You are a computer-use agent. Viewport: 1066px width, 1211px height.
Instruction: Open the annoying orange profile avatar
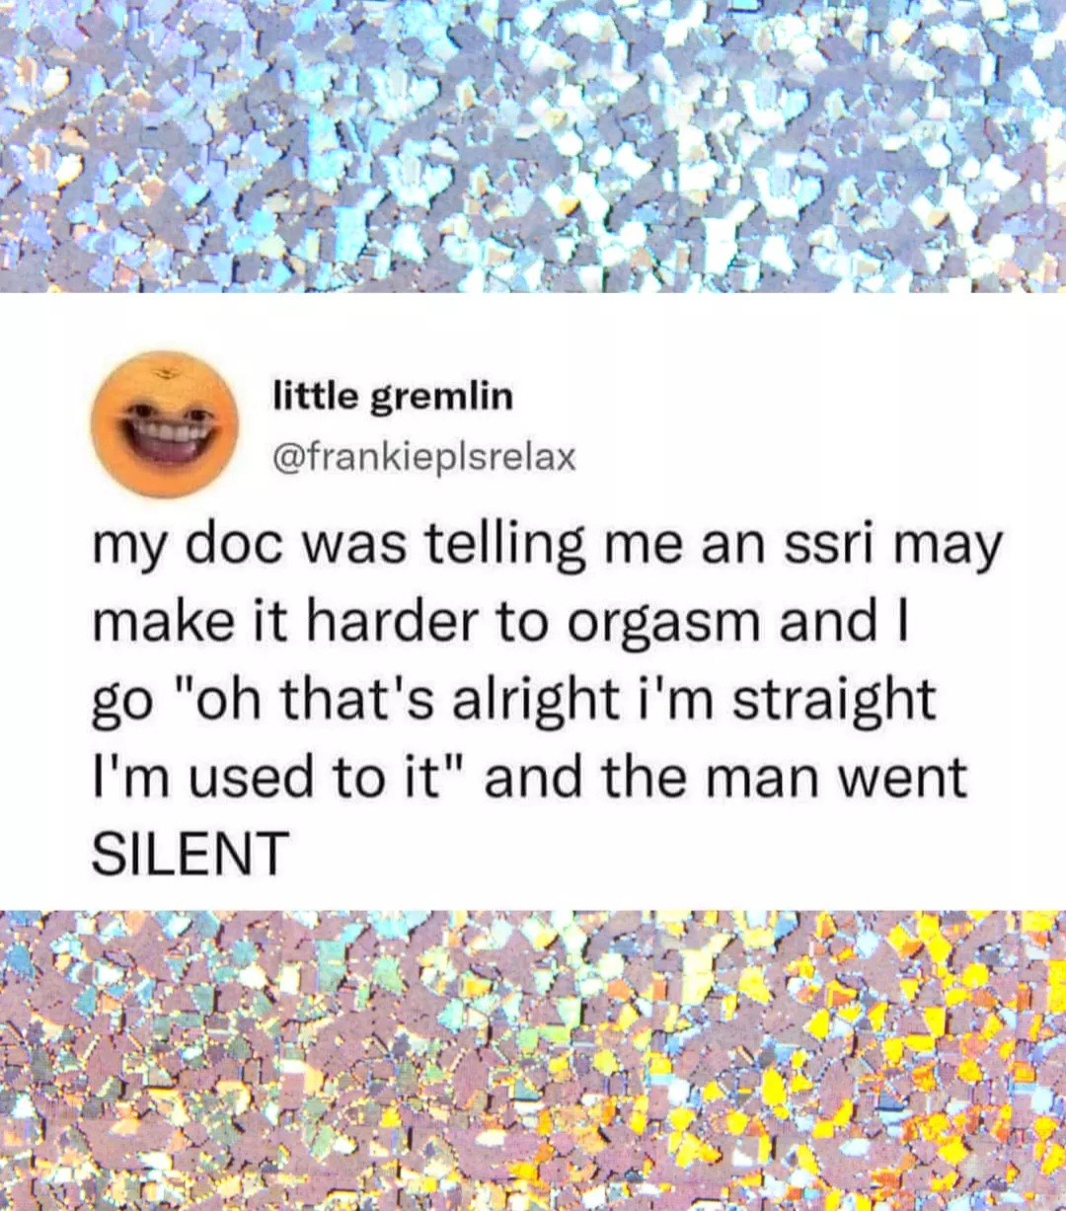click(x=165, y=423)
